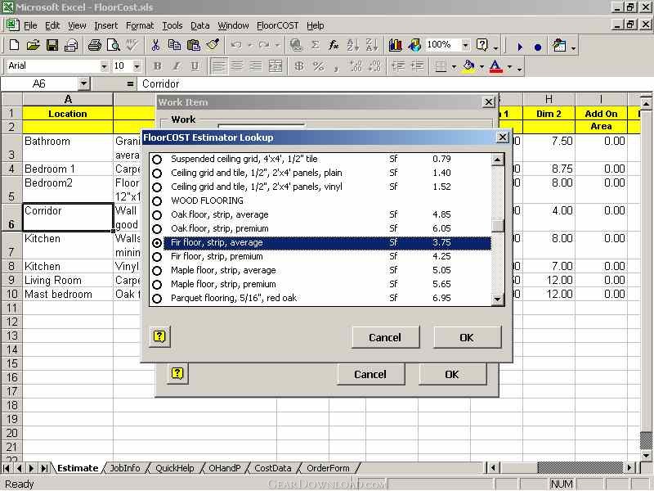
Task: Open the Font Color dropdown arrow
Action: pyautogui.click(x=509, y=66)
